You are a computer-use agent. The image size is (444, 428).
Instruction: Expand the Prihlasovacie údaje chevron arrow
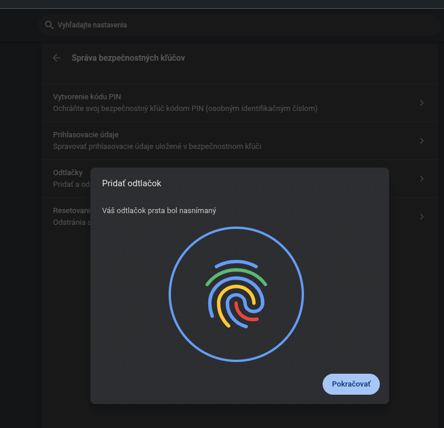[x=422, y=141]
